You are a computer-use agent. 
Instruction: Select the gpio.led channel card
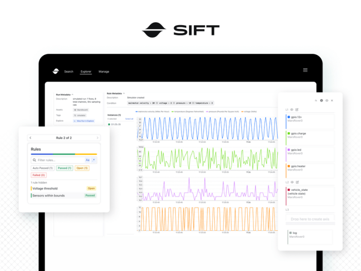310,154
